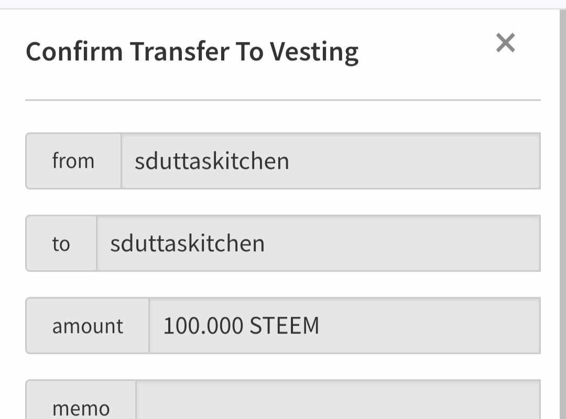Screen dimensions: 566x419
Task: Click the 100.000 number in amount
Action: 203,326
